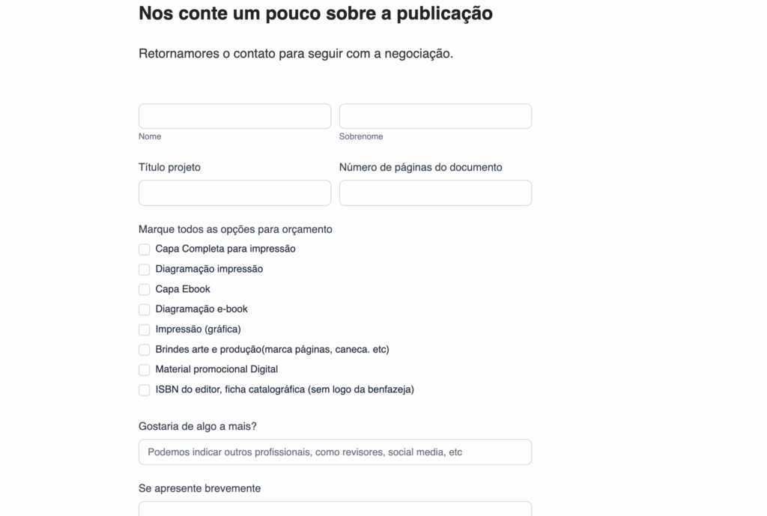The height and width of the screenshot is (516, 767).
Task: Click the 'Título projeto' label text
Action: click(x=169, y=168)
